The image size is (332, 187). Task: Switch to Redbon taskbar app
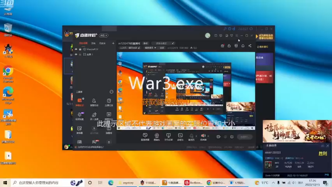[193, 182]
